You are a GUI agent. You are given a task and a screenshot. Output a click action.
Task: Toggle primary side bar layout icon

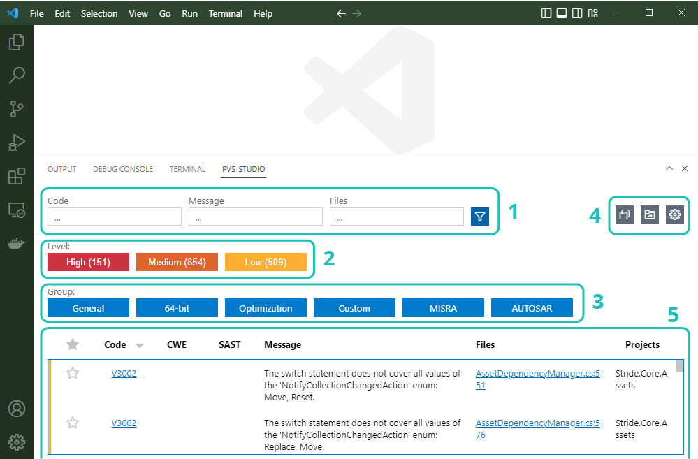(x=546, y=13)
